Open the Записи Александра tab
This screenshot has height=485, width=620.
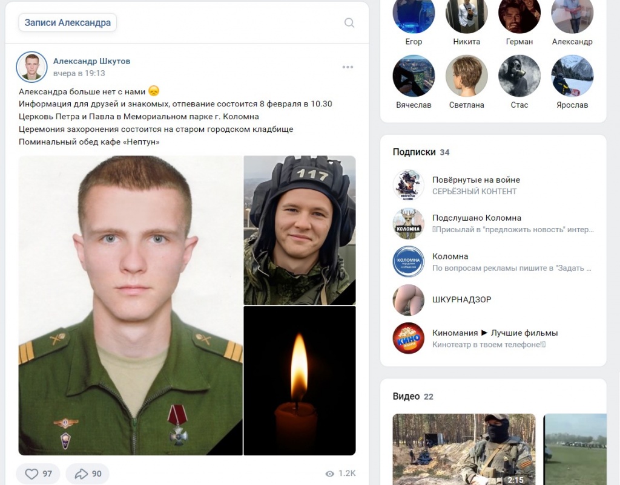(68, 22)
